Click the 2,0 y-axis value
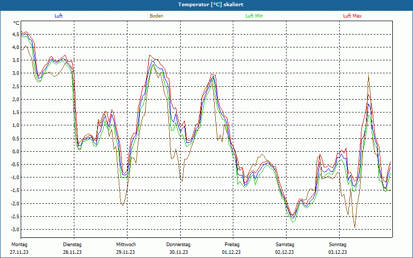 pyautogui.click(x=16, y=99)
